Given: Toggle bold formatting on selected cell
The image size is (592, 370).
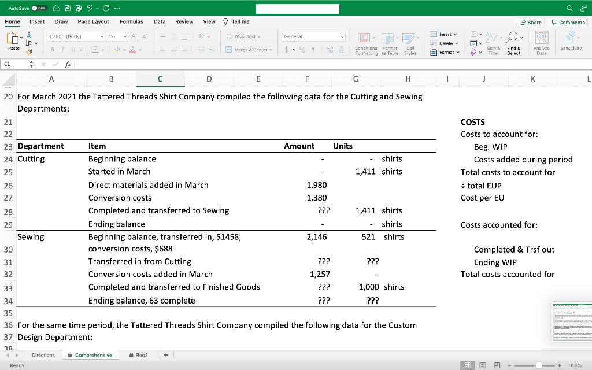Looking at the screenshot, I should tap(51, 49).
